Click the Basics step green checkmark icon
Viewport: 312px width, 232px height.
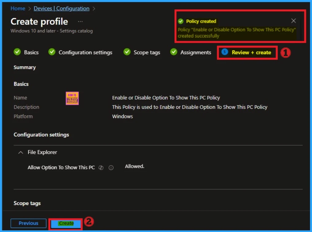tap(17, 52)
